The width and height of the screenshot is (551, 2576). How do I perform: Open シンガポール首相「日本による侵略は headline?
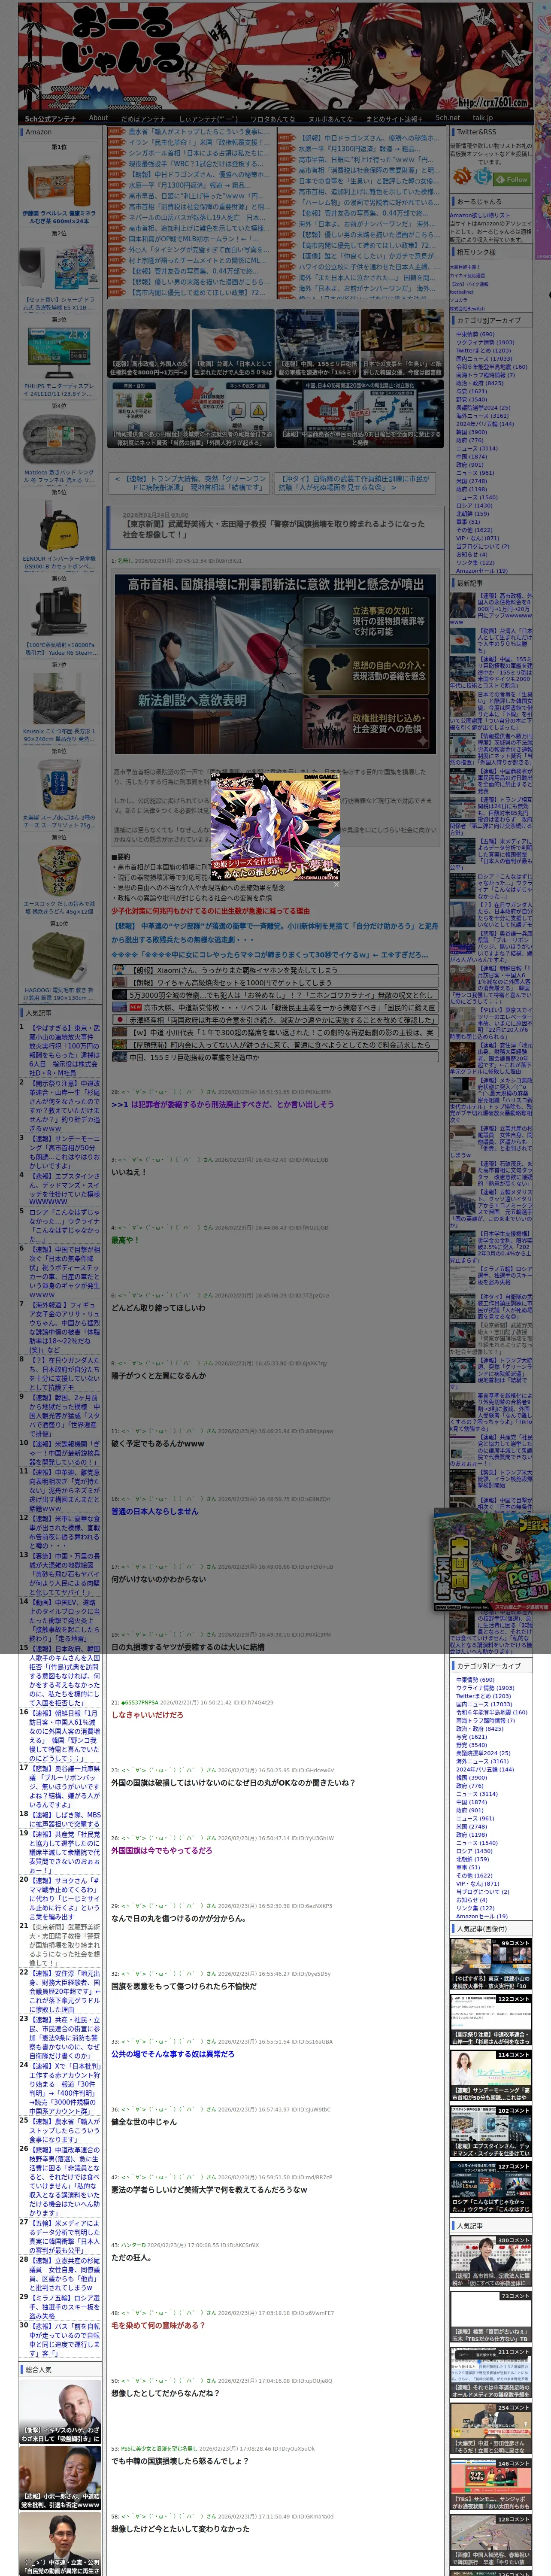pyautogui.click(x=197, y=152)
